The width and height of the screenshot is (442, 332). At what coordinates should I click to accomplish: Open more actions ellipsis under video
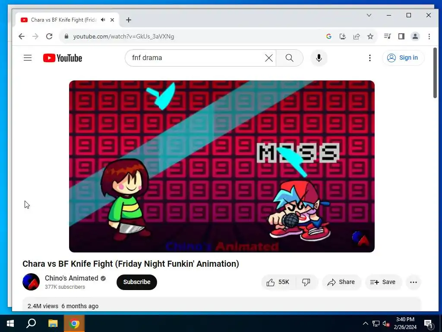pyautogui.click(x=413, y=282)
